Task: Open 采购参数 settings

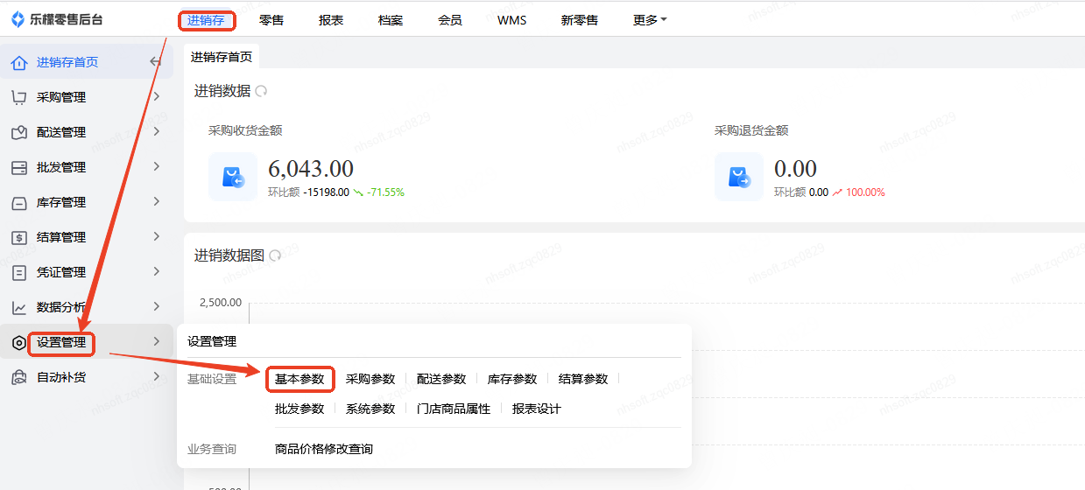Action: pyautogui.click(x=370, y=379)
